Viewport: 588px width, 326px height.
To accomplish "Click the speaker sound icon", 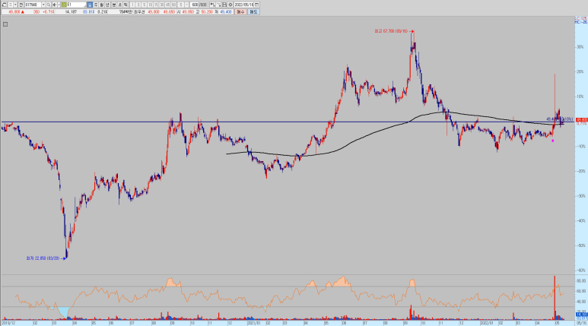I will coord(54,5).
